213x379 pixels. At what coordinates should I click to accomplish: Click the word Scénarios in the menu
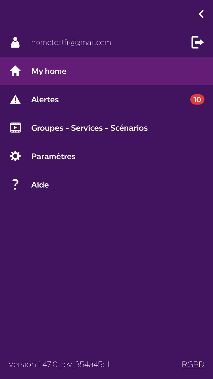(x=129, y=128)
